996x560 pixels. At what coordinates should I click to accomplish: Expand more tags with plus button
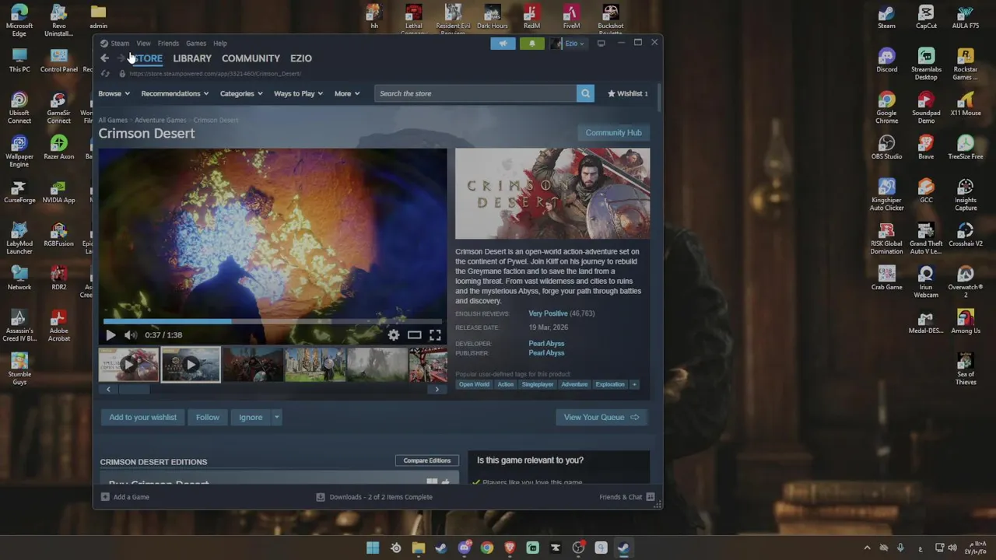coord(634,384)
